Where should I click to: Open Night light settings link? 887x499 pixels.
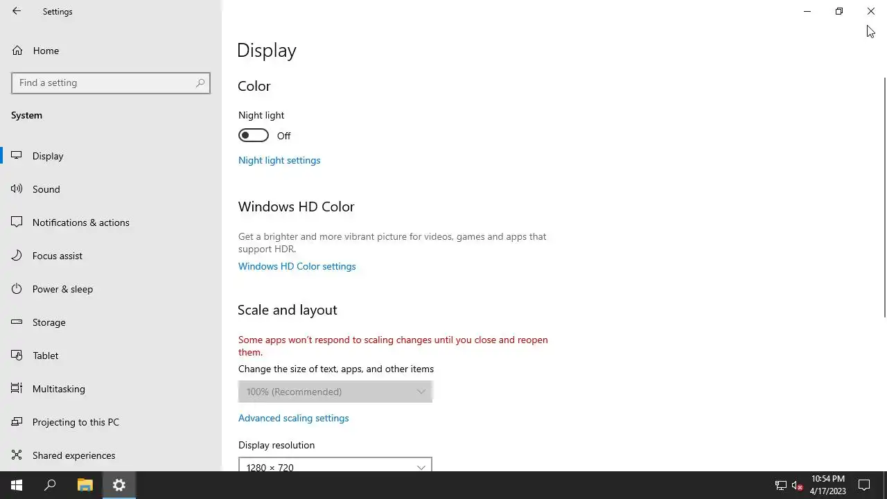pos(279,160)
